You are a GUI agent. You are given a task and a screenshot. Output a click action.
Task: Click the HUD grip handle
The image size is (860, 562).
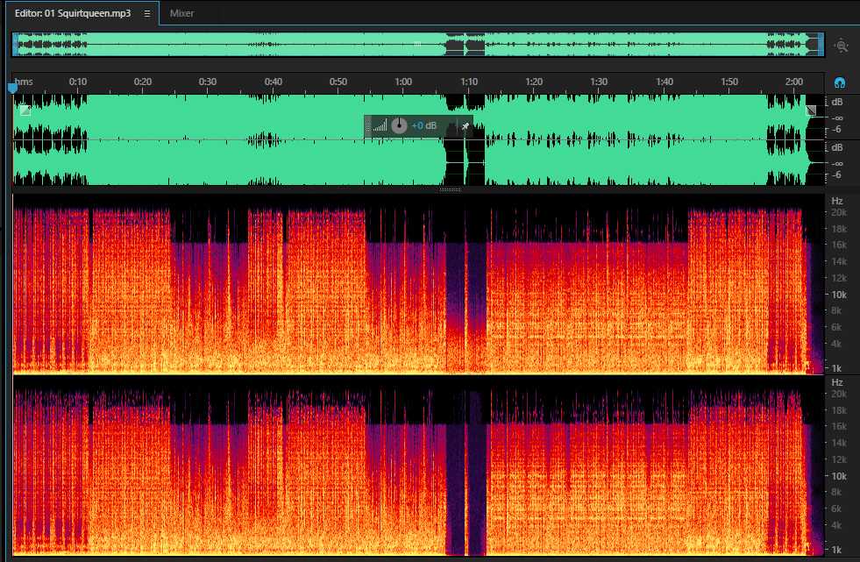pyautogui.click(x=367, y=126)
